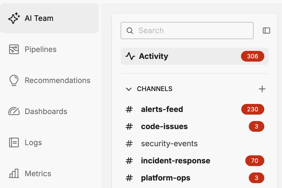Open the alerts-feed channel
The height and width of the screenshot is (188, 282).
(x=162, y=109)
